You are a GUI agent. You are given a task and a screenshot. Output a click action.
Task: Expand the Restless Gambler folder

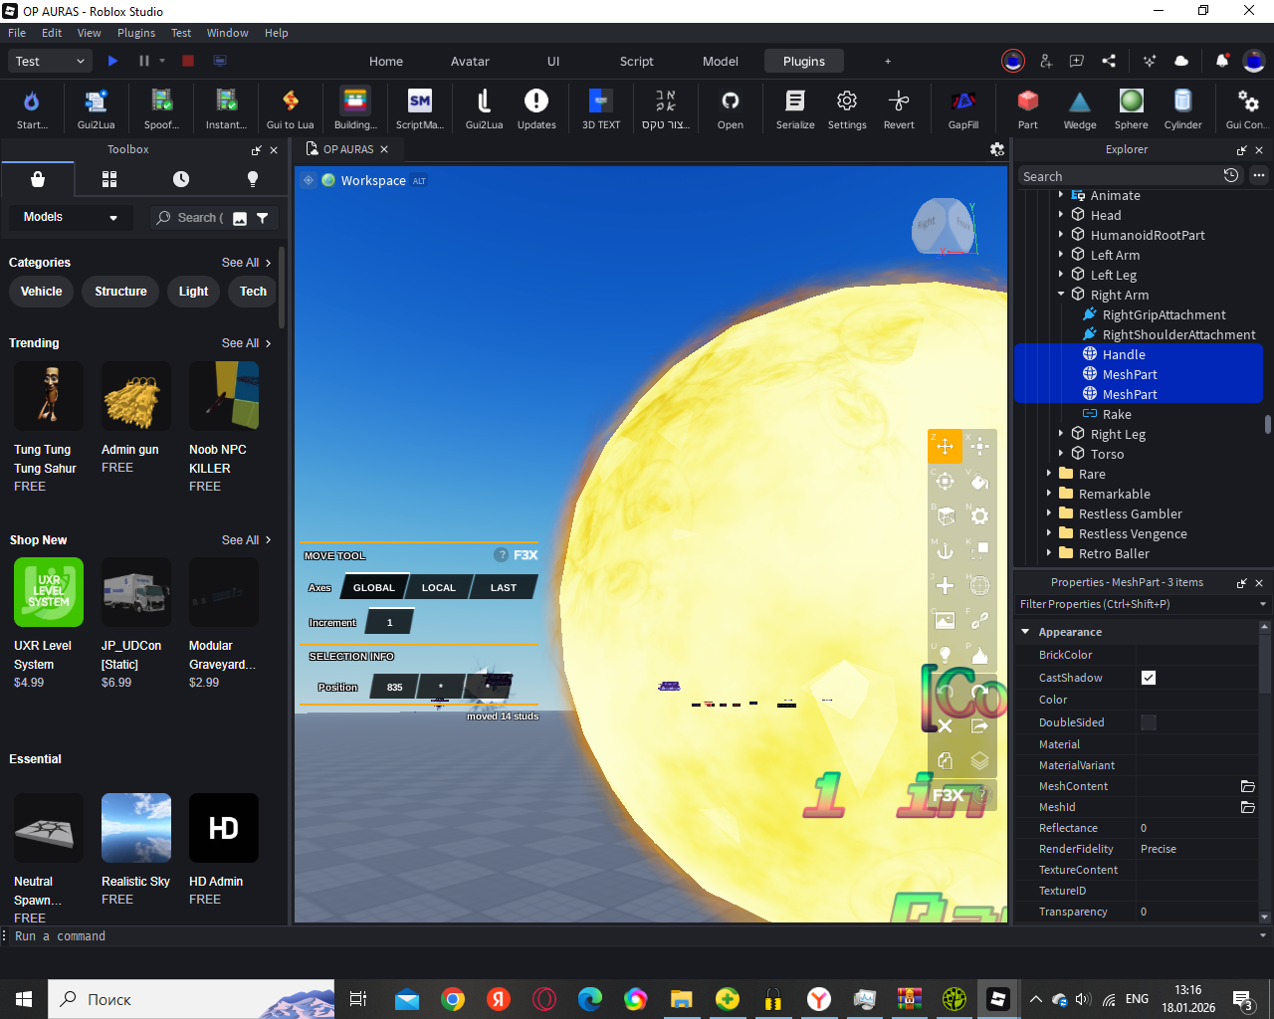(1049, 513)
